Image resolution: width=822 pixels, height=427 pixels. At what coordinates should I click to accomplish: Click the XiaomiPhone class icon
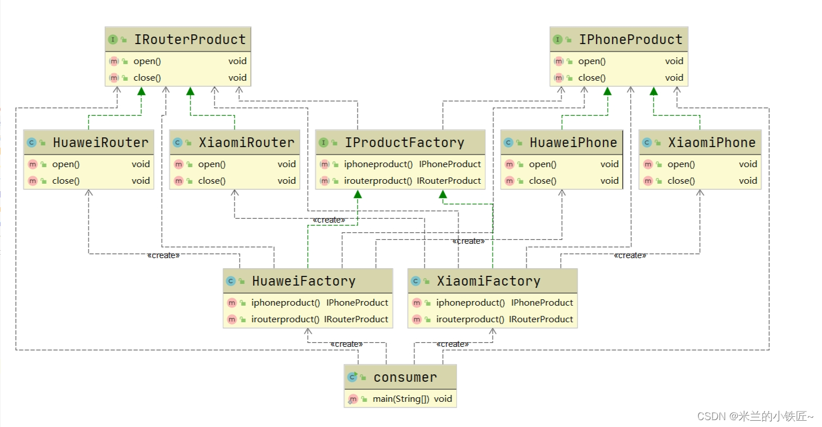click(647, 143)
